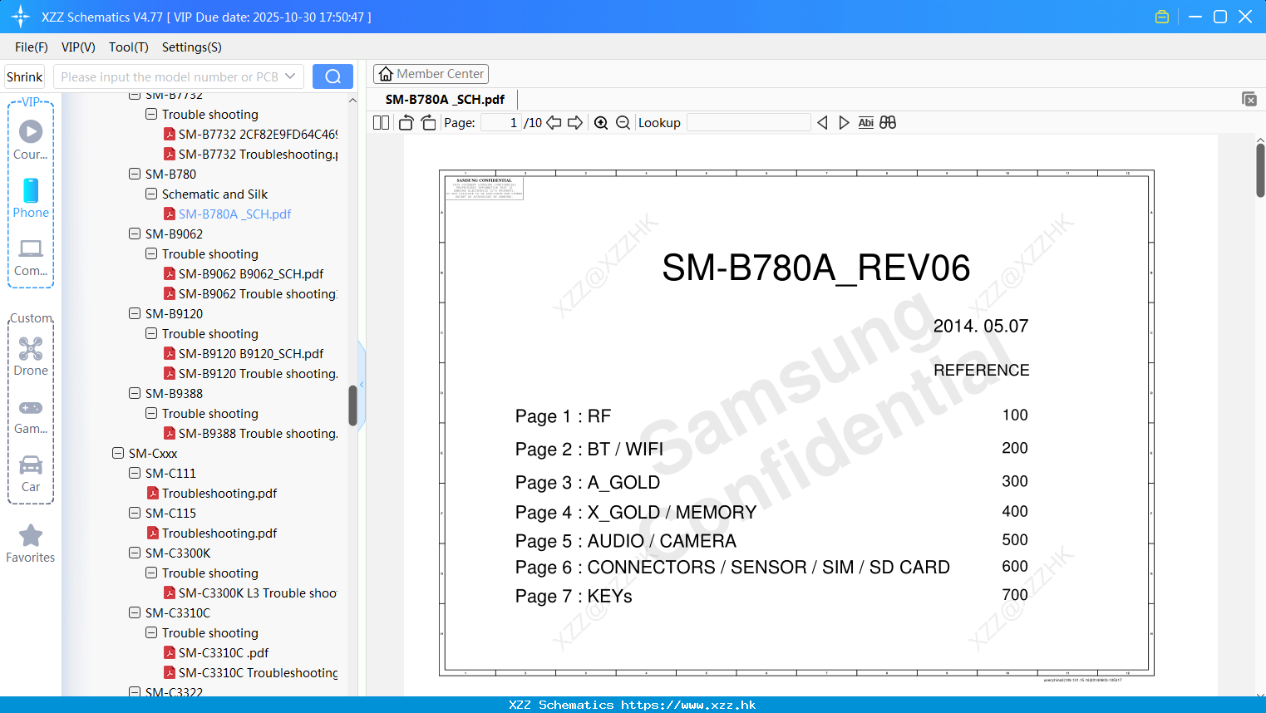
Task: Click the left panel collapse handle
Action: coord(362,384)
